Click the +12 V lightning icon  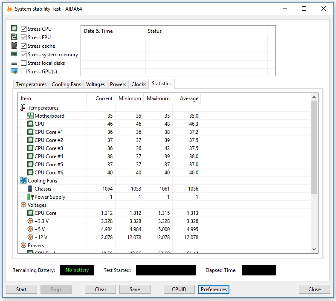[x=30, y=237]
